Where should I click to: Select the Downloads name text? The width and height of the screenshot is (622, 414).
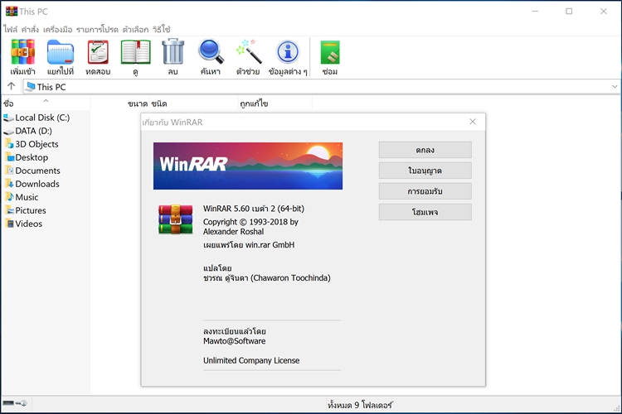[x=37, y=184]
